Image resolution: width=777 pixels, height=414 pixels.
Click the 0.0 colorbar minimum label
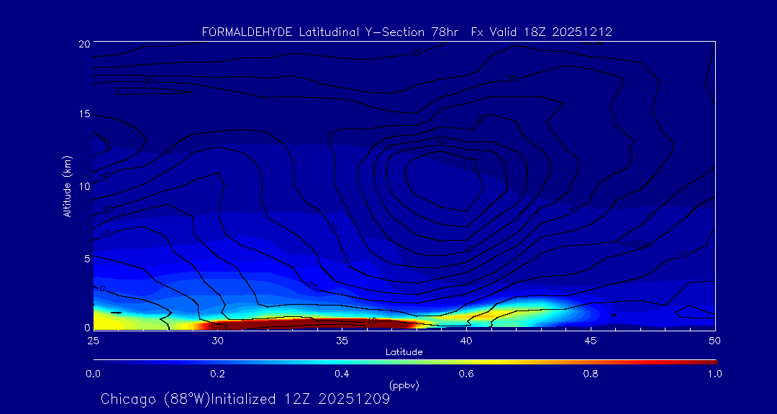pos(93,374)
